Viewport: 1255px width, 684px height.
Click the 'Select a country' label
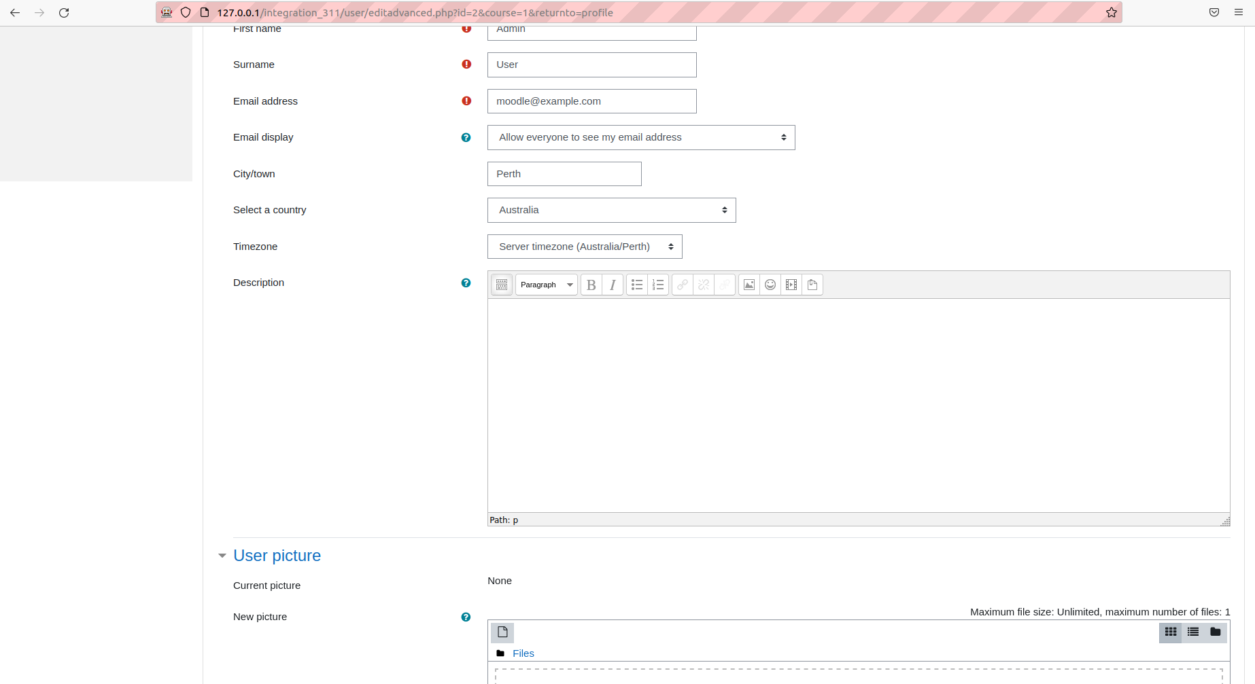(x=269, y=210)
